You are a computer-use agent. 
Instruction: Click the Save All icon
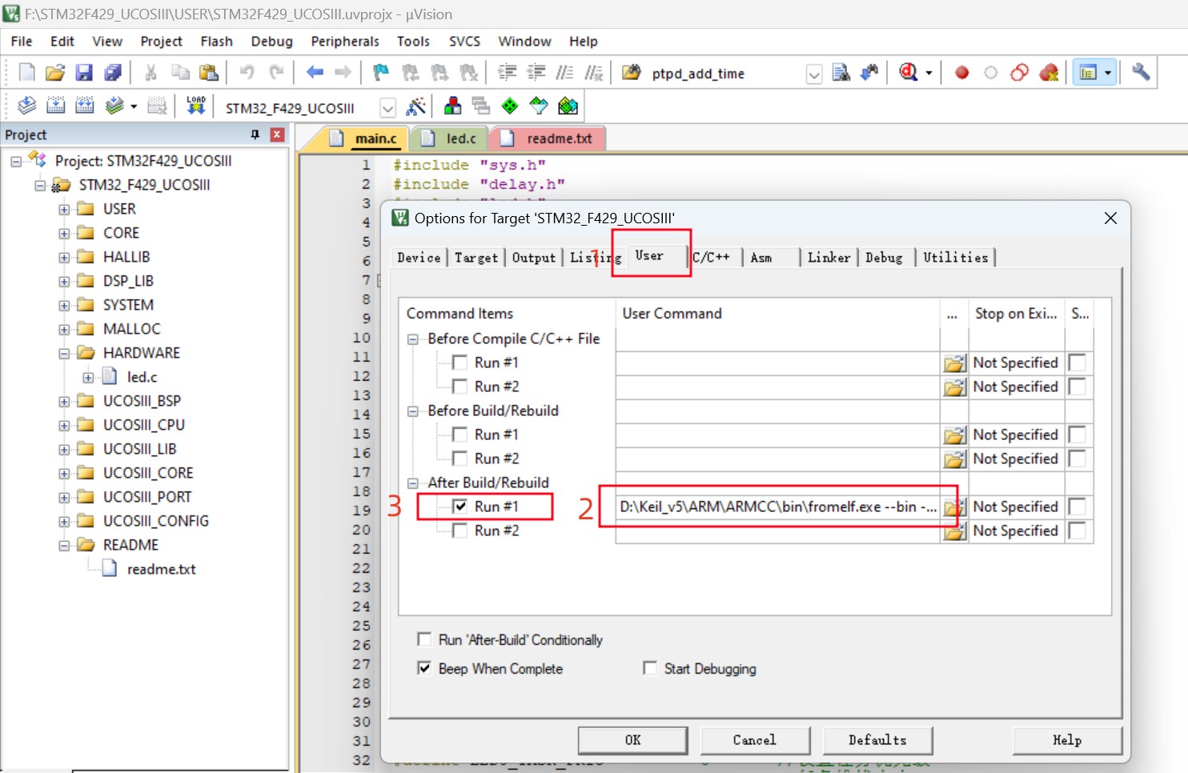point(113,73)
